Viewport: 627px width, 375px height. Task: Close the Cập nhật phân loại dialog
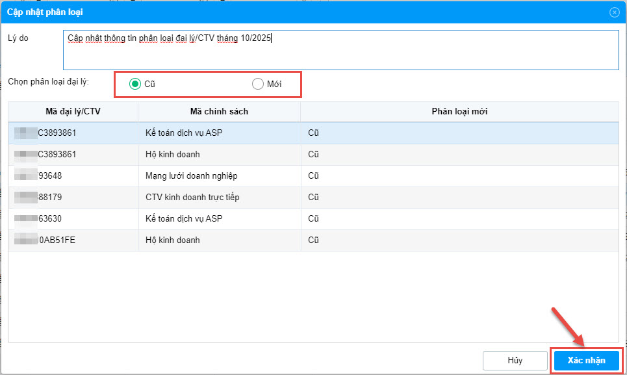(x=613, y=12)
